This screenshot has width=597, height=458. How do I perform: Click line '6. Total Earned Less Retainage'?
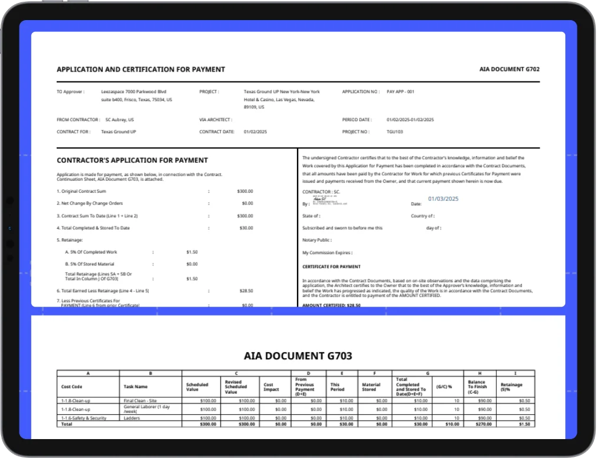[103, 291]
